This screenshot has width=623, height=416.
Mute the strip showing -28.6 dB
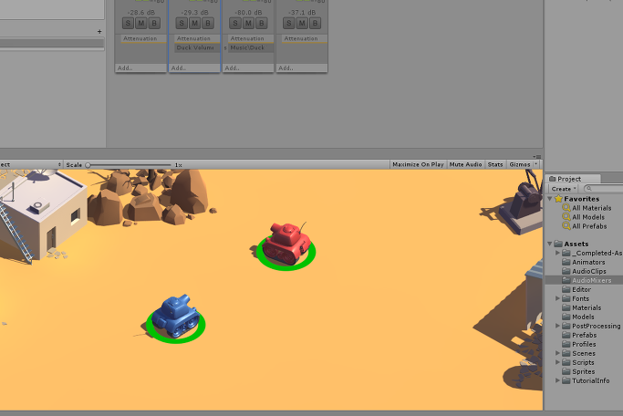click(x=141, y=24)
